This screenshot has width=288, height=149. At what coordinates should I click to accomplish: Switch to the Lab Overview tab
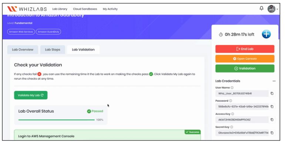[23, 50]
